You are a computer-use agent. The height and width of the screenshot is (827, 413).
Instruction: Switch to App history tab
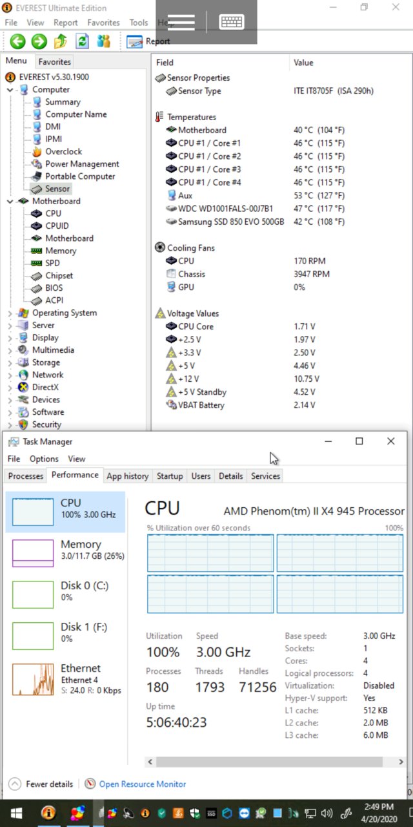click(127, 476)
